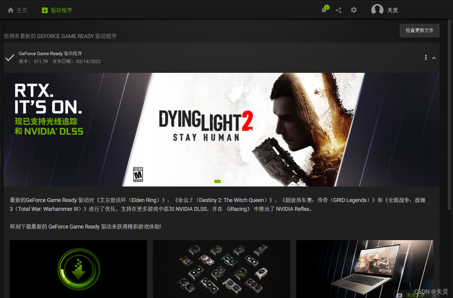
Task: Click the share icon in top bar
Action: click(339, 10)
